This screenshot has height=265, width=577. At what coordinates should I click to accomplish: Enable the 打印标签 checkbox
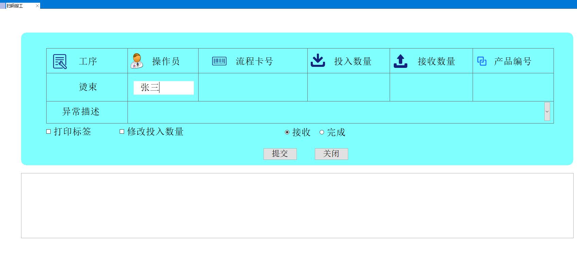point(49,132)
